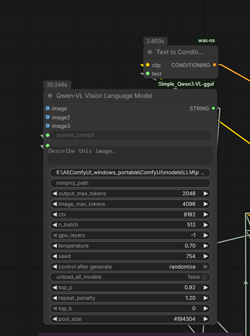The image size is (250, 336).
Task: Toggle unload_all_models switch
Action: [x=204, y=277]
